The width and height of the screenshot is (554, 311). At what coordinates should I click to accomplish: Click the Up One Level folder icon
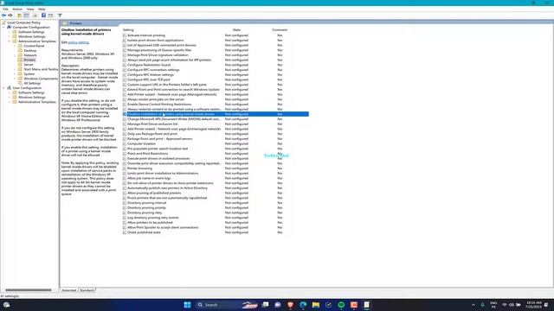click(x=19, y=16)
